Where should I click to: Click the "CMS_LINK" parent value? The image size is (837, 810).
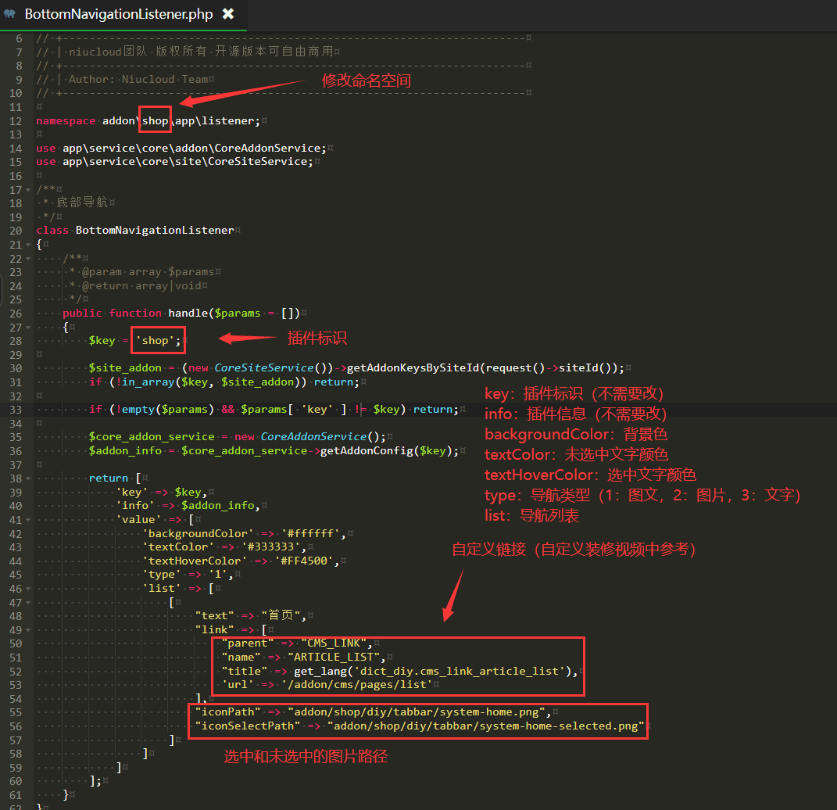tap(333, 643)
